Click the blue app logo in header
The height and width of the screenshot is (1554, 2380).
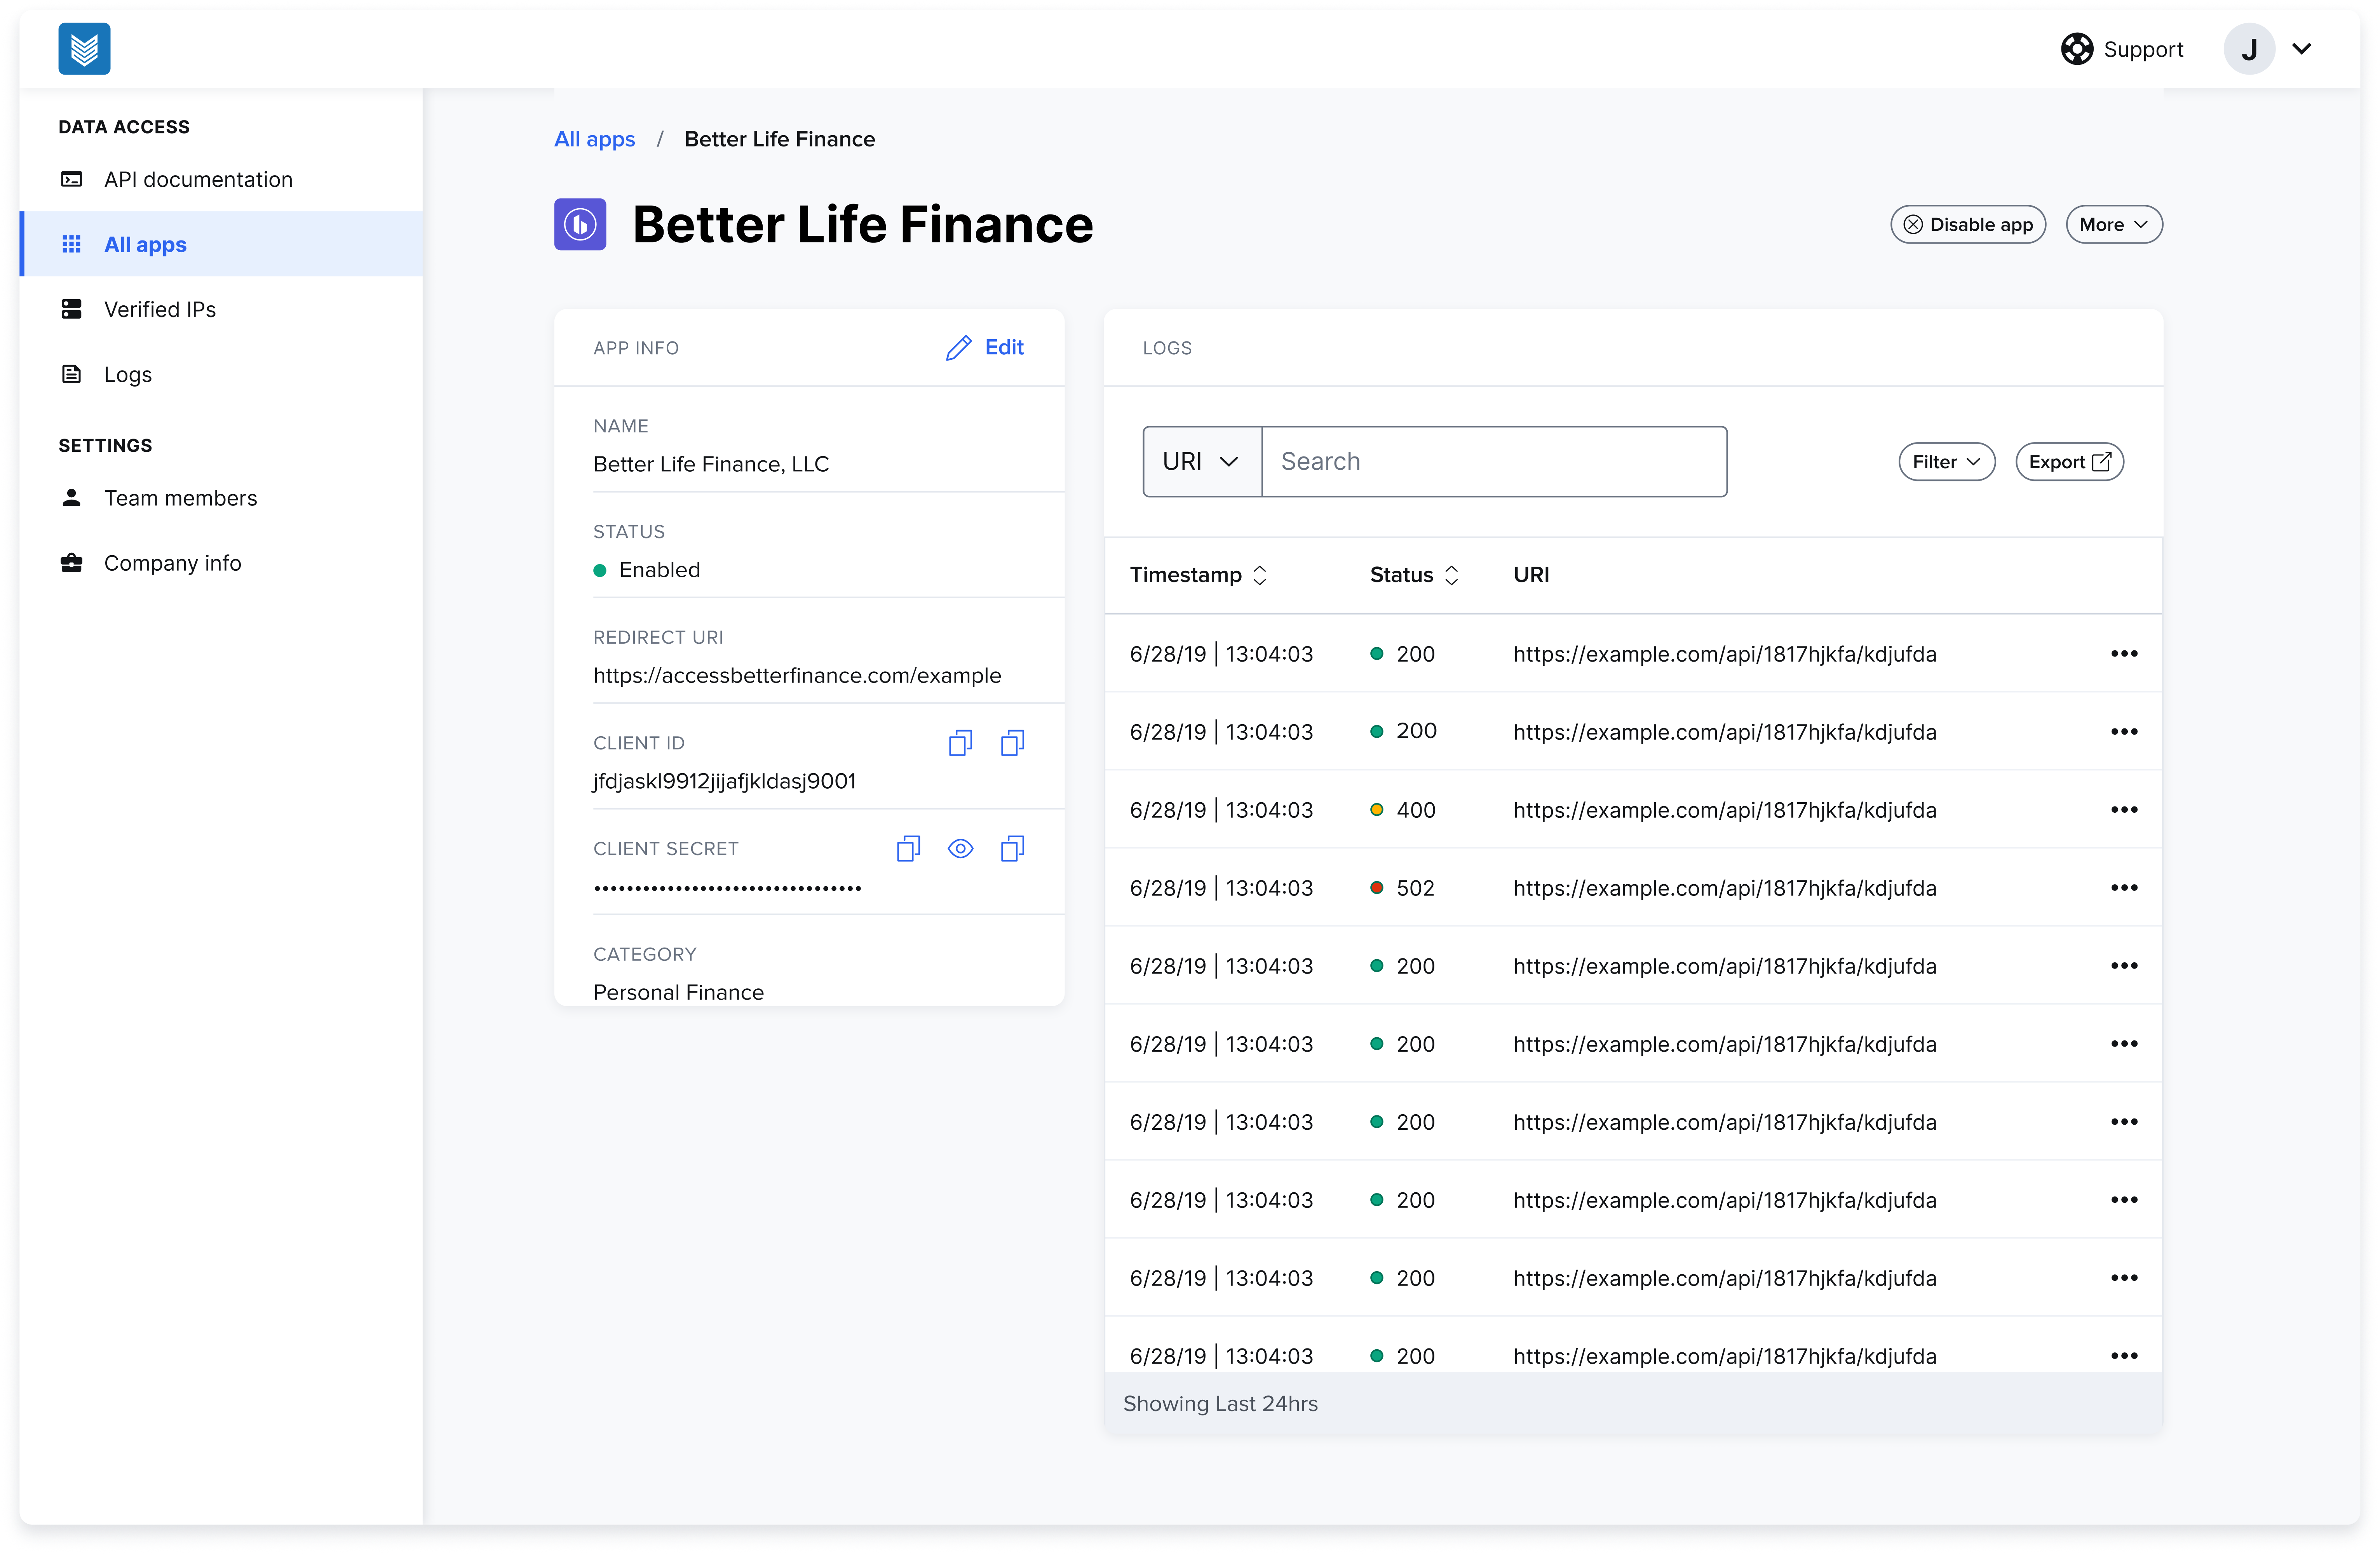(x=84, y=49)
